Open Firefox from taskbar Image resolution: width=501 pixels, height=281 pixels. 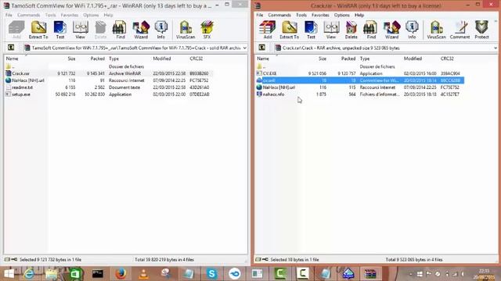point(121,274)
